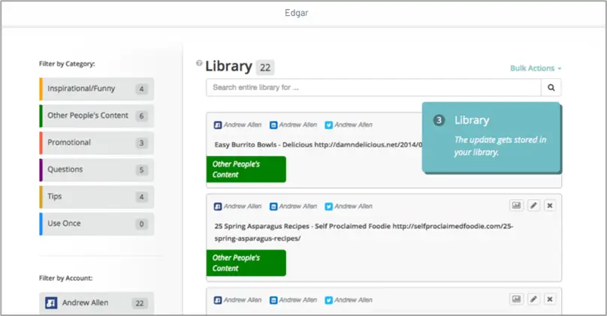
Task: Click the help question mark beside Library
Action: click(x=199, y=63)
